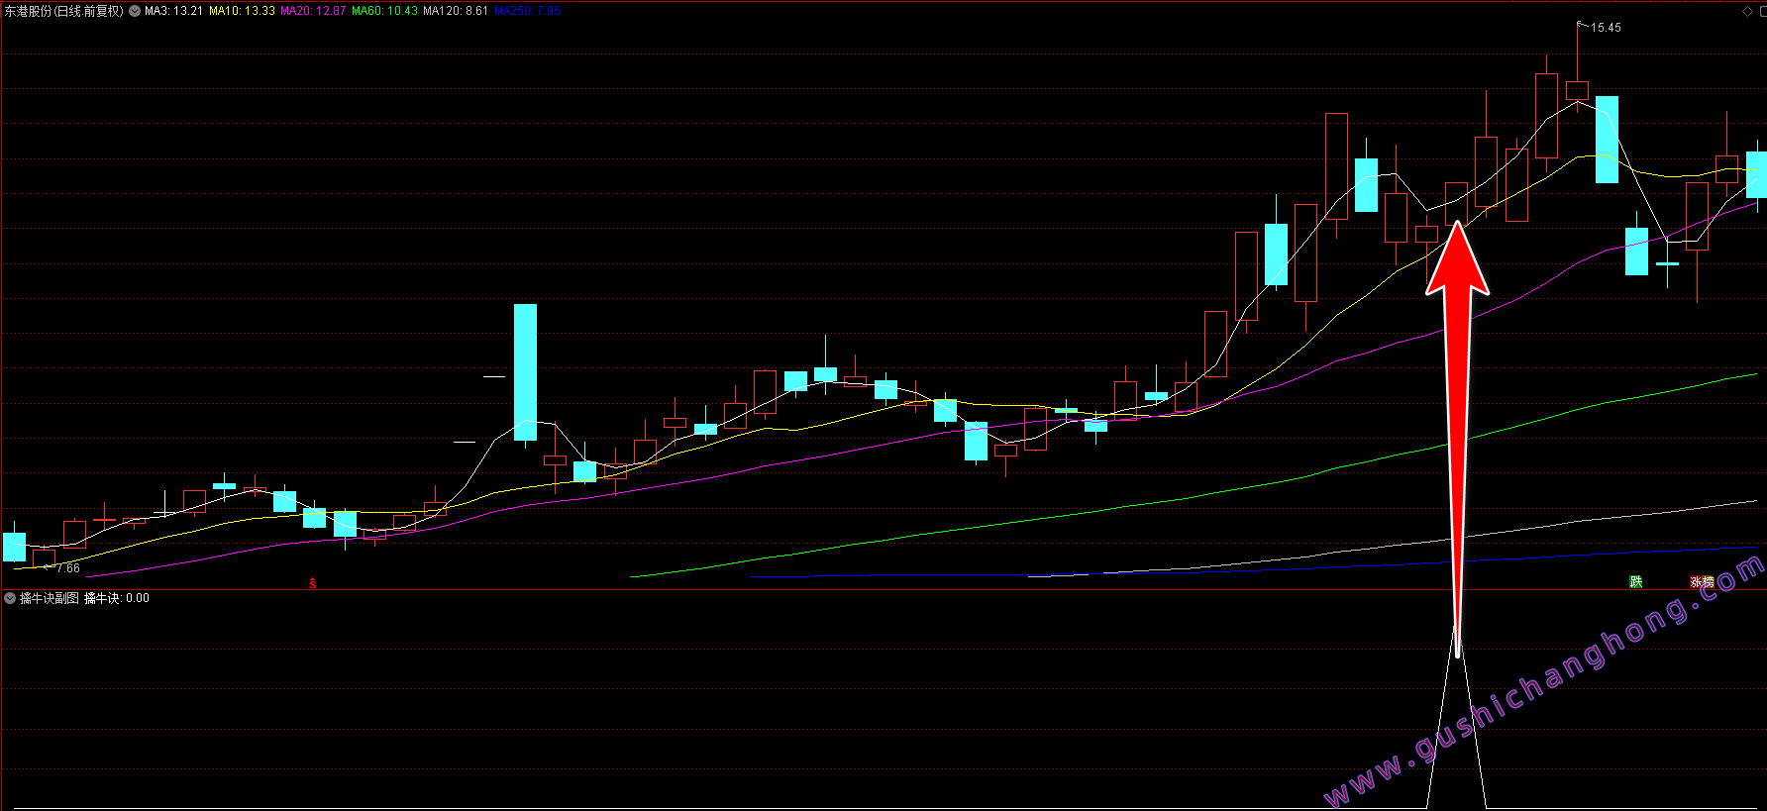Click the 擒牛诀副图 sub-chart name
Viewport: 1767px width, 811px height.
click(50, 598)
